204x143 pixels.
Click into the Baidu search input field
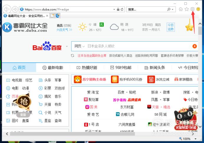coord(139,46)
